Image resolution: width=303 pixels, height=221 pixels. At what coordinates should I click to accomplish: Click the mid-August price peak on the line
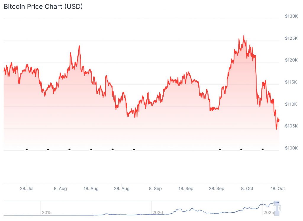point(79,46)
